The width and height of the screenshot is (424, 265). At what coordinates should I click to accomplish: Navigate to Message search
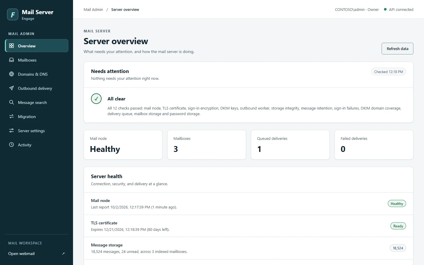pyautogui.click(x=37, y=102)
